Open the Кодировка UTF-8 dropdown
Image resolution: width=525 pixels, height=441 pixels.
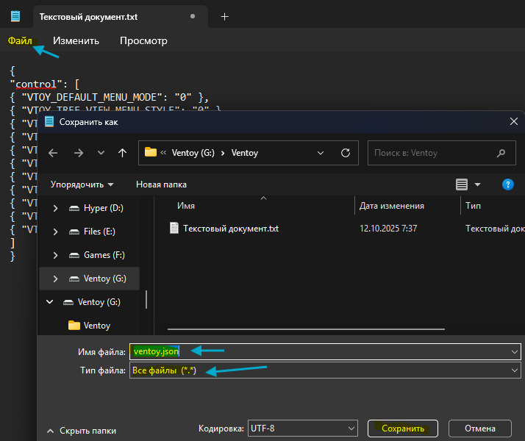click(302, 428)
